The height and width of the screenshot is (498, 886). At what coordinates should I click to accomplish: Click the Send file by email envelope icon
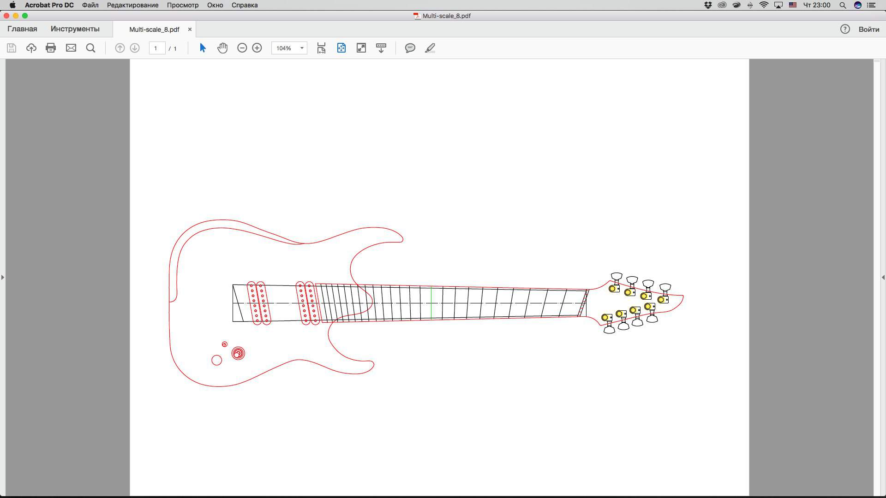click(71, 48)
